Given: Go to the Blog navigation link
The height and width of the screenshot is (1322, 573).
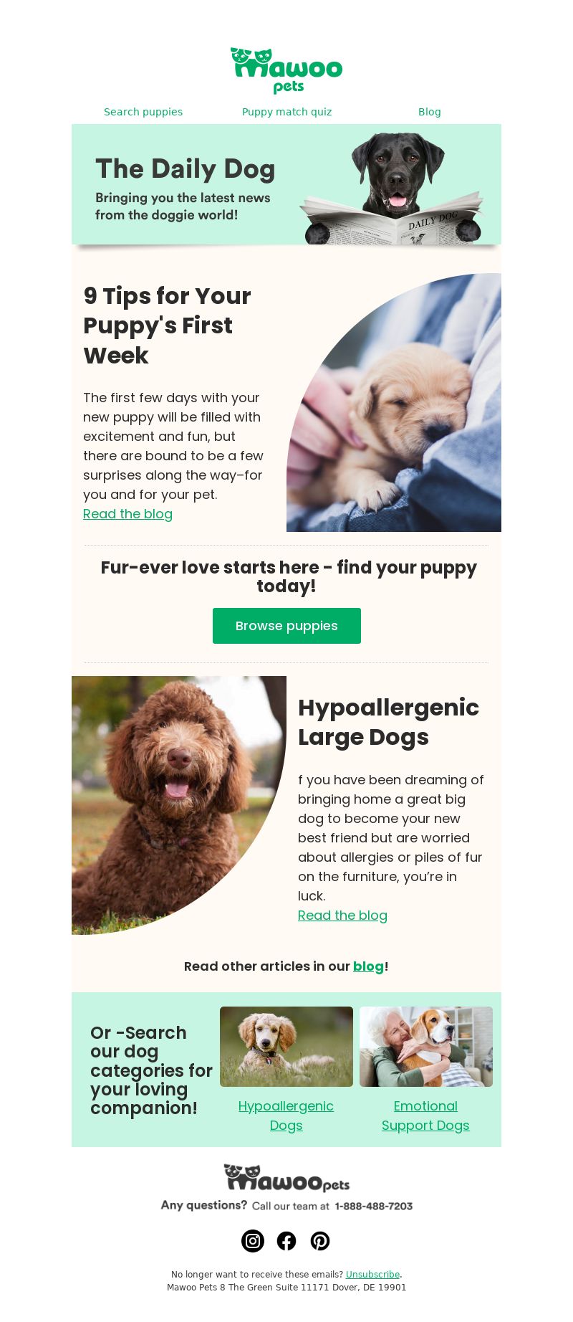Looking at the screenshot, I should click(x=430, y=112).
